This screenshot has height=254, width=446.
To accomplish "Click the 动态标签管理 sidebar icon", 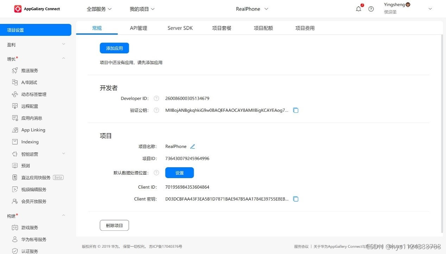I will pyautogui.click(x=15, y=95).
